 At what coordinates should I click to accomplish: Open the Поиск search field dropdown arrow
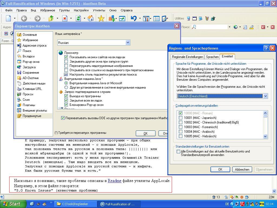click(229, 27)
